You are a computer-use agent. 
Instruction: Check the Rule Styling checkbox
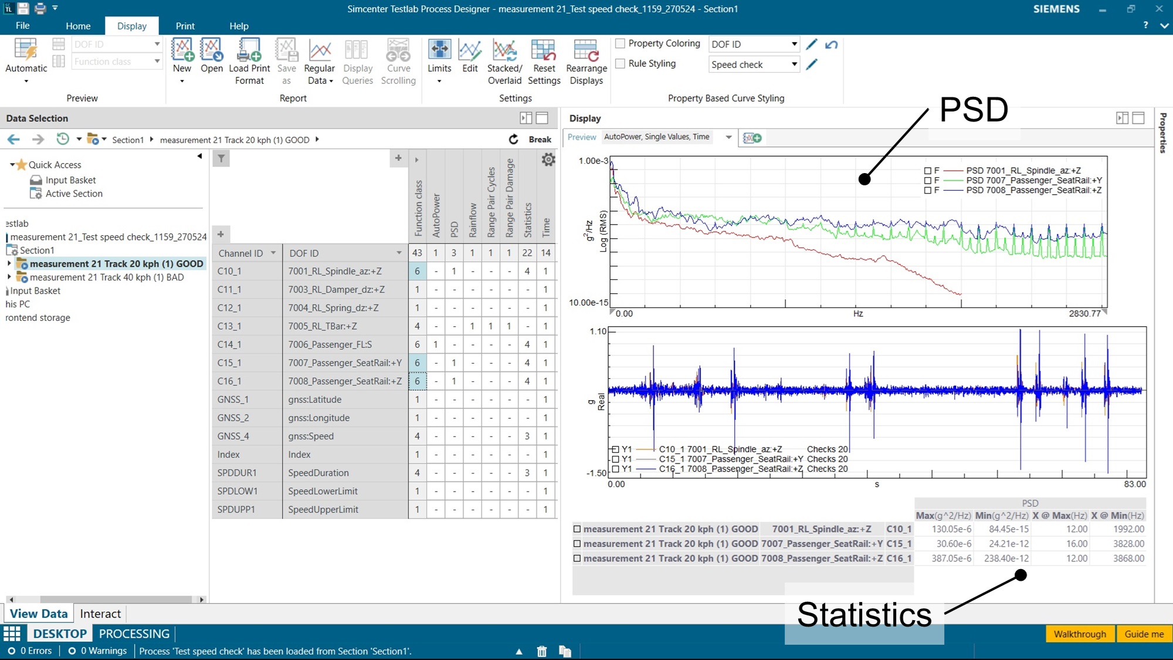620,63
